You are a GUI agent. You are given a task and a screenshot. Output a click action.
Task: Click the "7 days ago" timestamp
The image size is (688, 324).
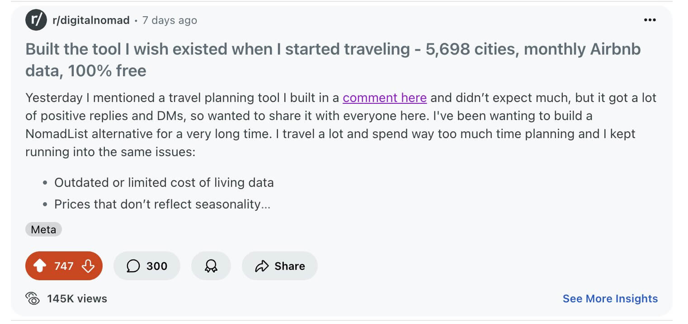pyautogui.click(x=170, y=20)
